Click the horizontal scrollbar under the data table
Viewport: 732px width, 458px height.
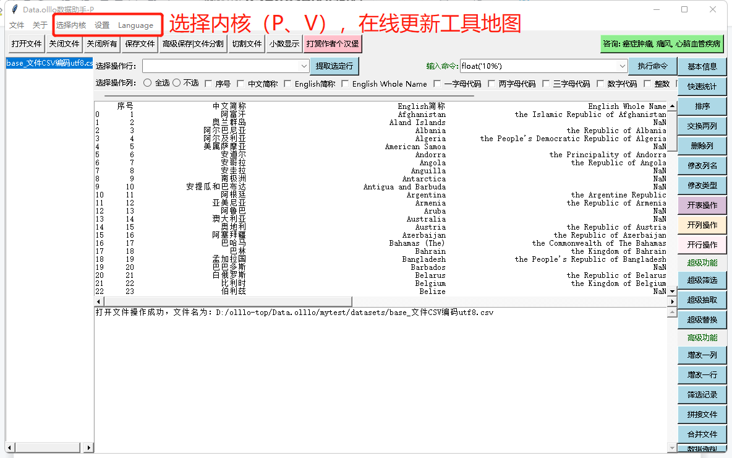tap(380, 301)
